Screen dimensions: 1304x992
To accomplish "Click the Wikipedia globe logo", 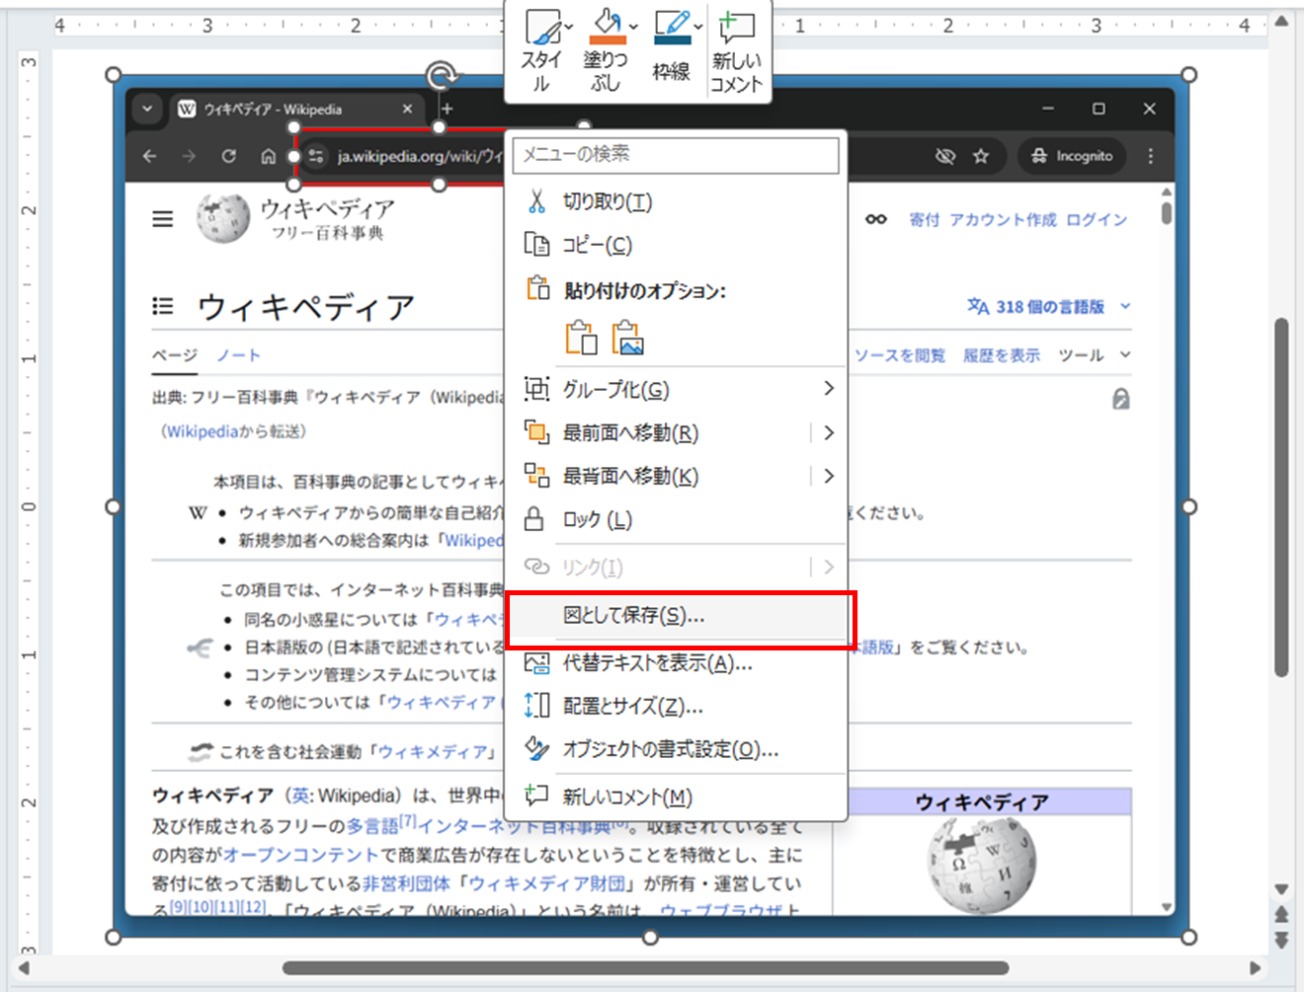I will pyautogui.click(x=223, y=218).
